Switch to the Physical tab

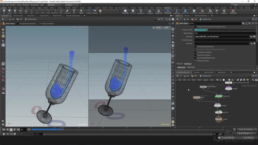coord(179,64)
